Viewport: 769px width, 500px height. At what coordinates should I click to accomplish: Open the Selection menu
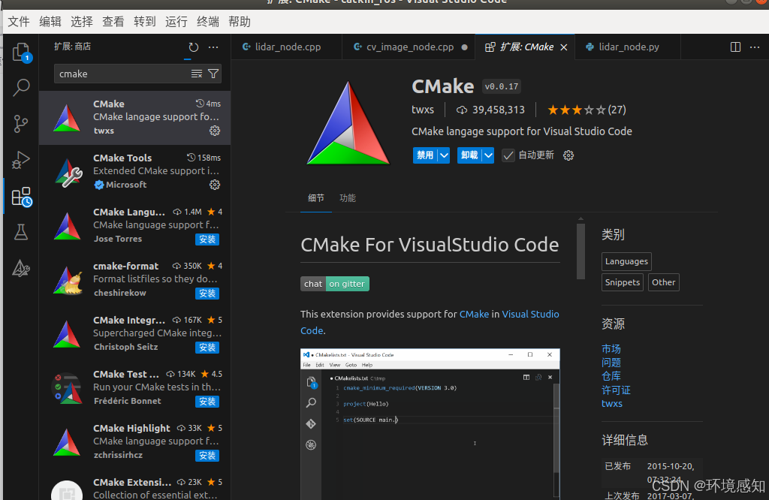(81, 22)
